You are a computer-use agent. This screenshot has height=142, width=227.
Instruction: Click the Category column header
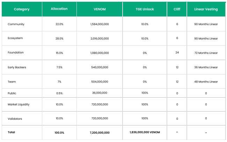pyautogui.click(x=22, y=9)
